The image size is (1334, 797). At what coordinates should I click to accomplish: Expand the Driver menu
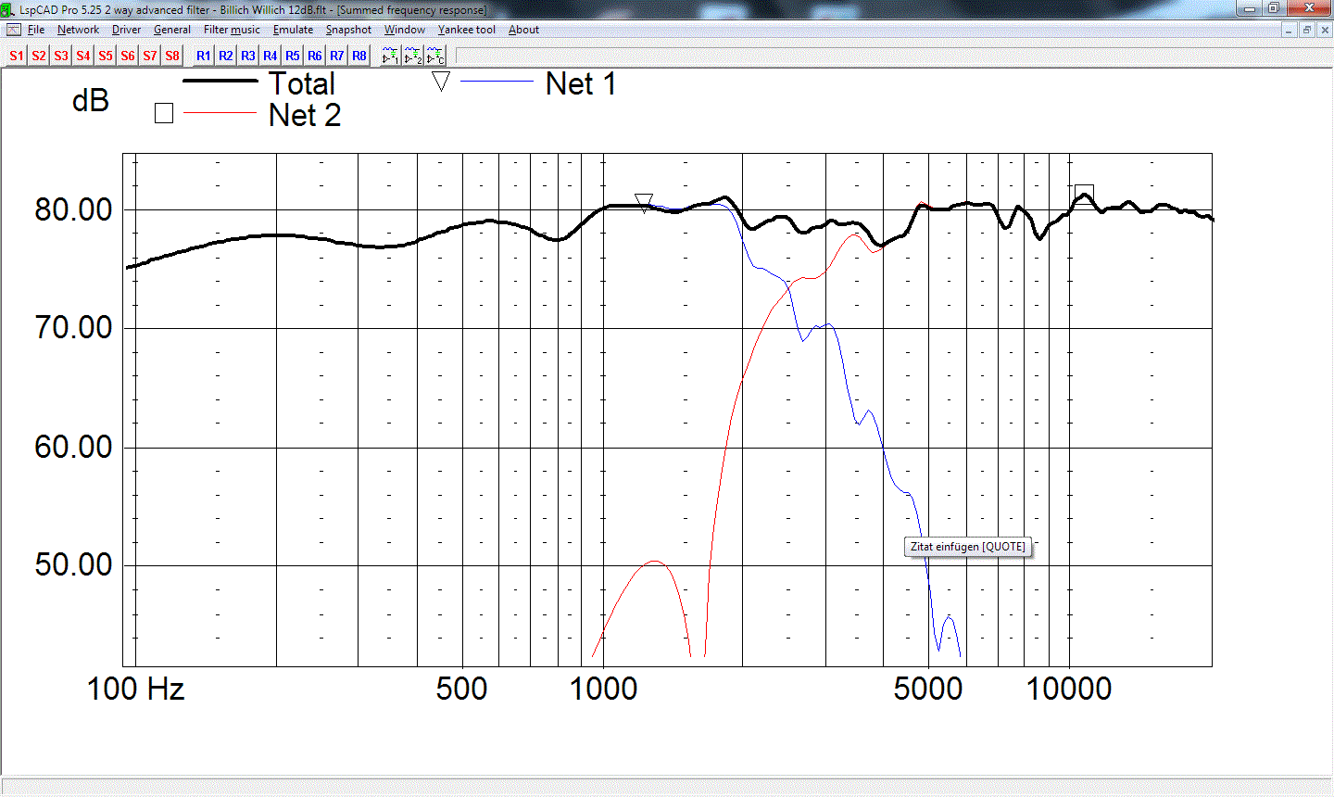[x=126, y=30]
